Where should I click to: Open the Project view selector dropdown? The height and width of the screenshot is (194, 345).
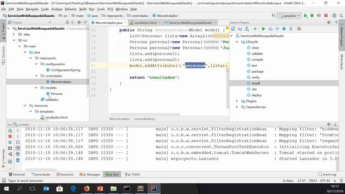tap(50, 23)
